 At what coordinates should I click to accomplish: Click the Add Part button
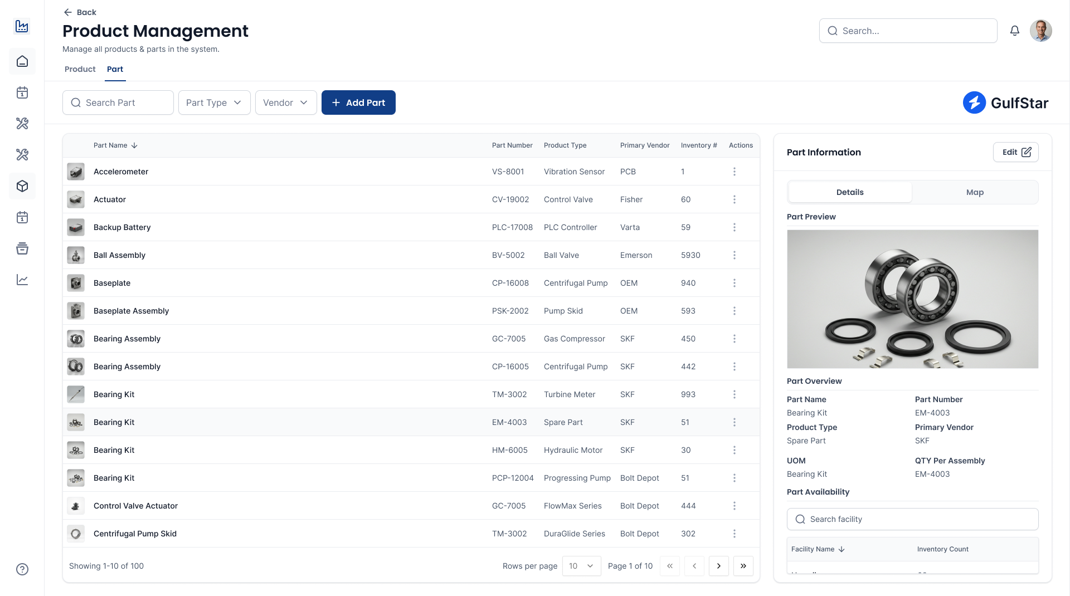pos(358,102)
